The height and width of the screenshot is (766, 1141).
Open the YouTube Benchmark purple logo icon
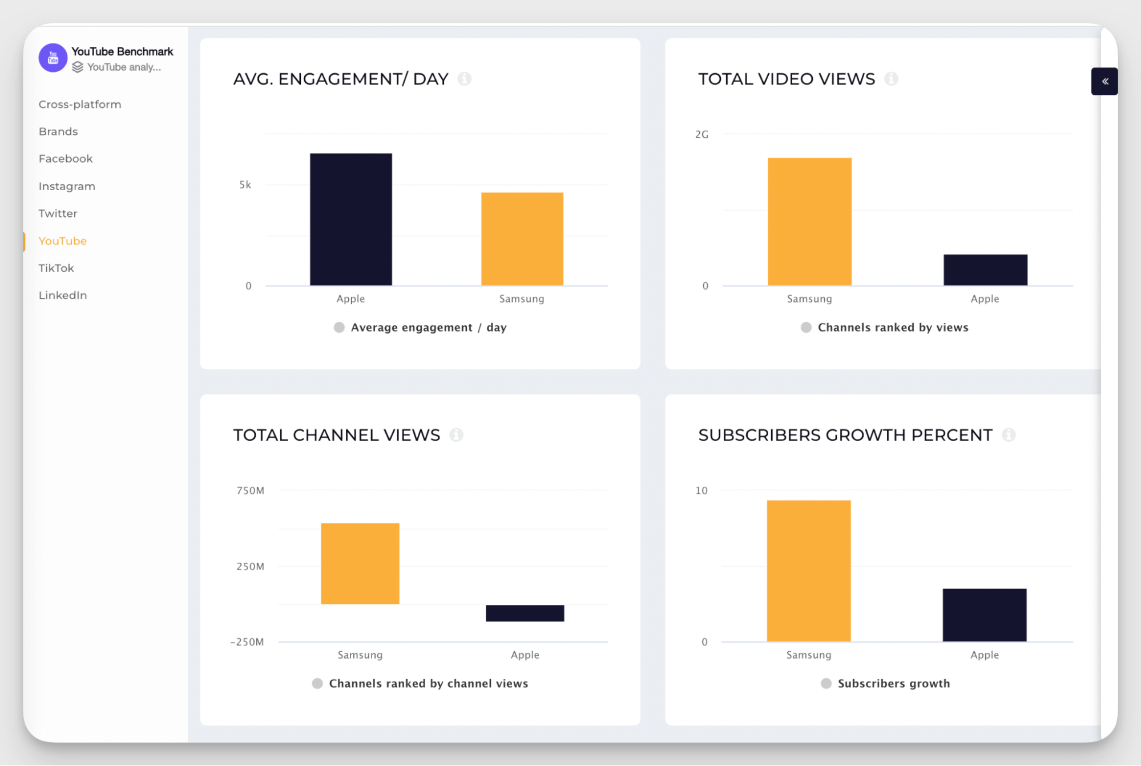[53, 58]
